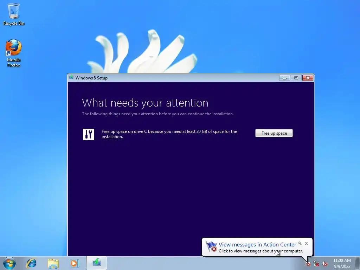Open the taskbar clock showing 11:00 AM

[x=342, y=263]
